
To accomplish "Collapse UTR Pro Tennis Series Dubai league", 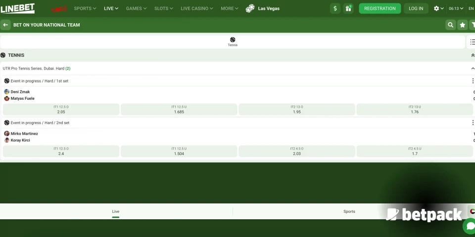I will [x=473, y=68].
